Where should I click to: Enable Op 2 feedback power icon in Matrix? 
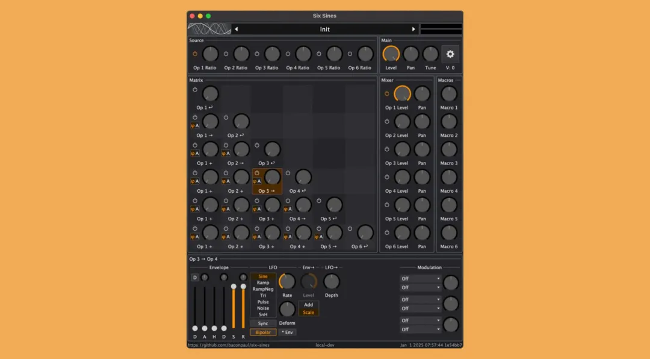coord(226,117)
